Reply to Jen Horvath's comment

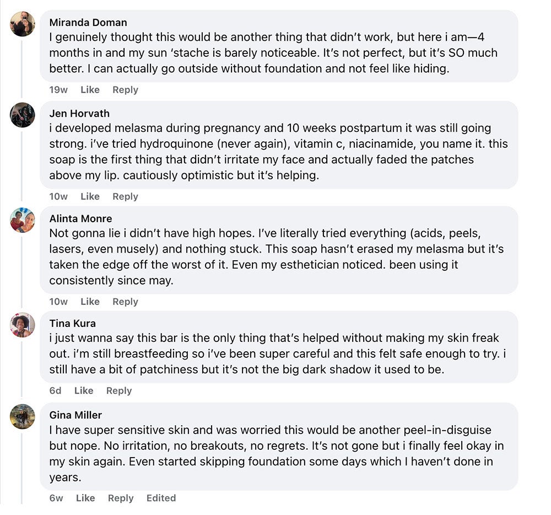click(x=125, y=196)
